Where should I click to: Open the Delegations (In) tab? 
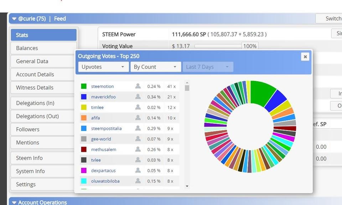tap(43, 103)
